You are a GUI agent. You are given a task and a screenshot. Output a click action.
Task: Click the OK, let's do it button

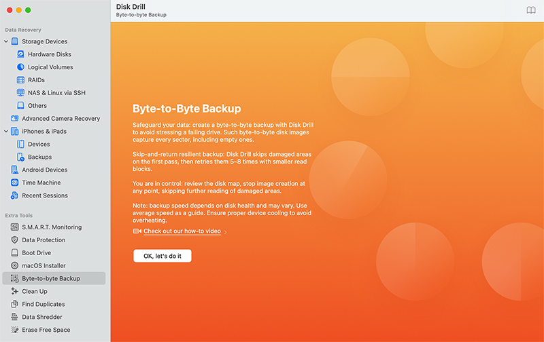[x=163, y=256]
